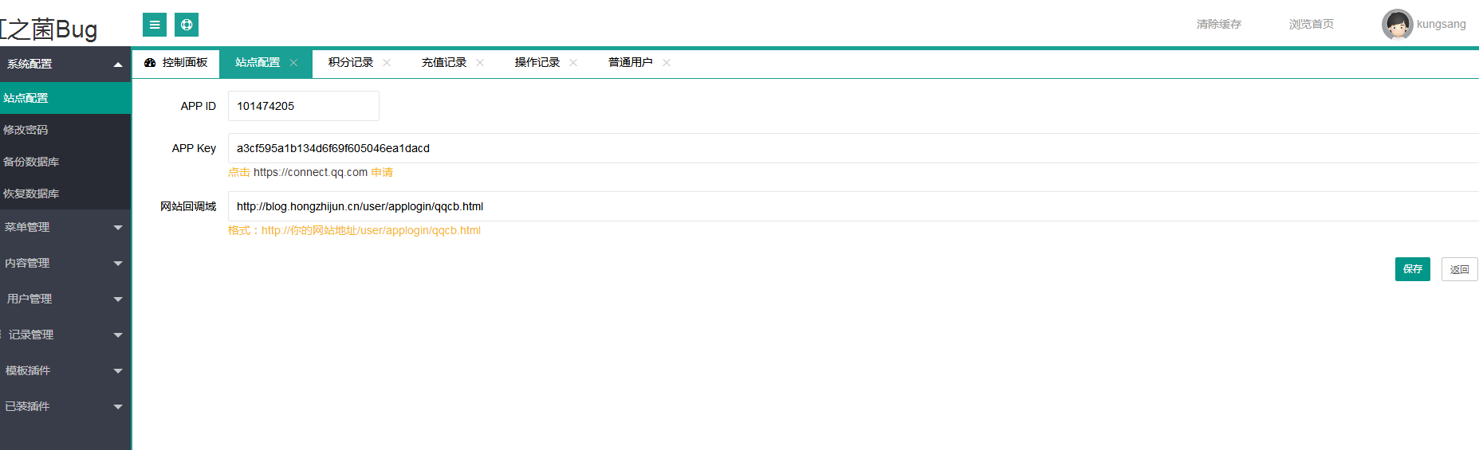Click the kungsang user avatar
The height and width of the screenshot is (450, 1479).
pyautogui.click(x=1397, y=25)
